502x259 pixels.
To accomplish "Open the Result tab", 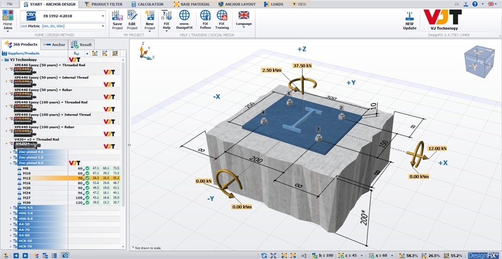I will tap(81, 45).
